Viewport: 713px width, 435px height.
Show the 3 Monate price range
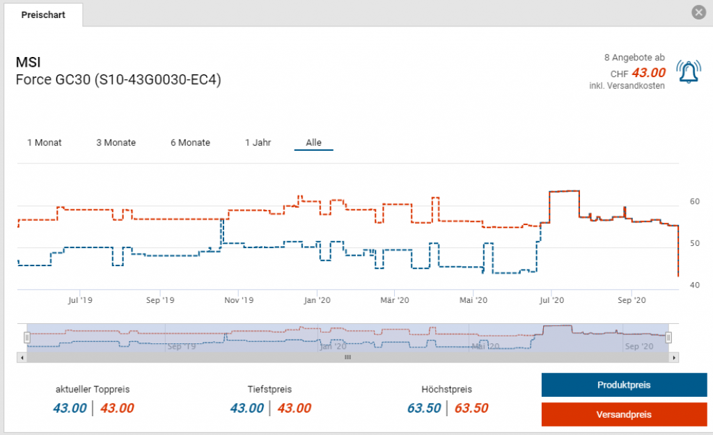116,142
